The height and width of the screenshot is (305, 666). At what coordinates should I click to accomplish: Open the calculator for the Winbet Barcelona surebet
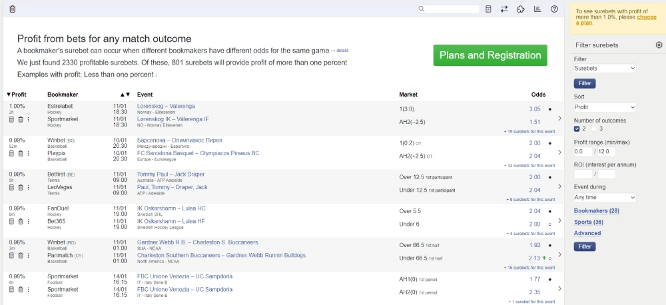11,154
